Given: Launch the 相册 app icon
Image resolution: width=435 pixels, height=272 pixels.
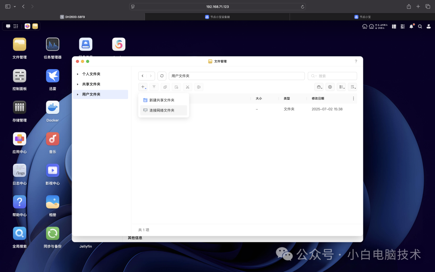Looking at the screenshot, I should (52, 202).
